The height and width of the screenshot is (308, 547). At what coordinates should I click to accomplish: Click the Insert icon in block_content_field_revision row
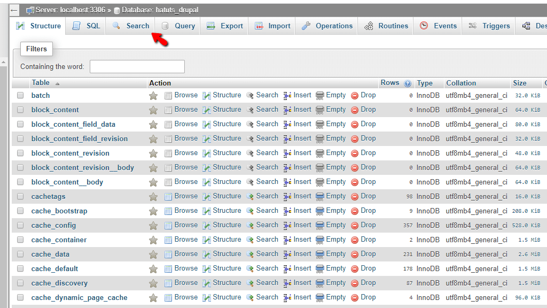click(x=287, y=139)
